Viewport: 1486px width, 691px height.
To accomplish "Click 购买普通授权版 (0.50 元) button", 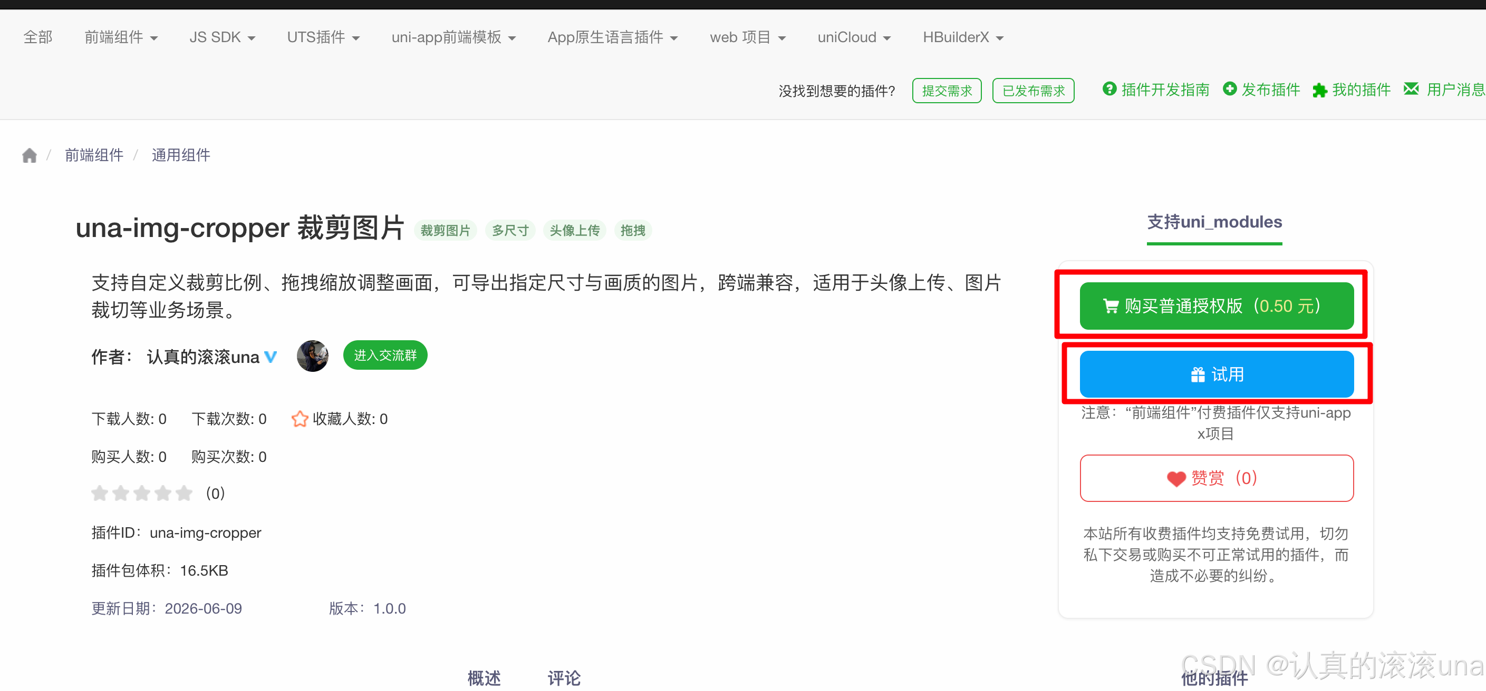I will click(1216, 306).
